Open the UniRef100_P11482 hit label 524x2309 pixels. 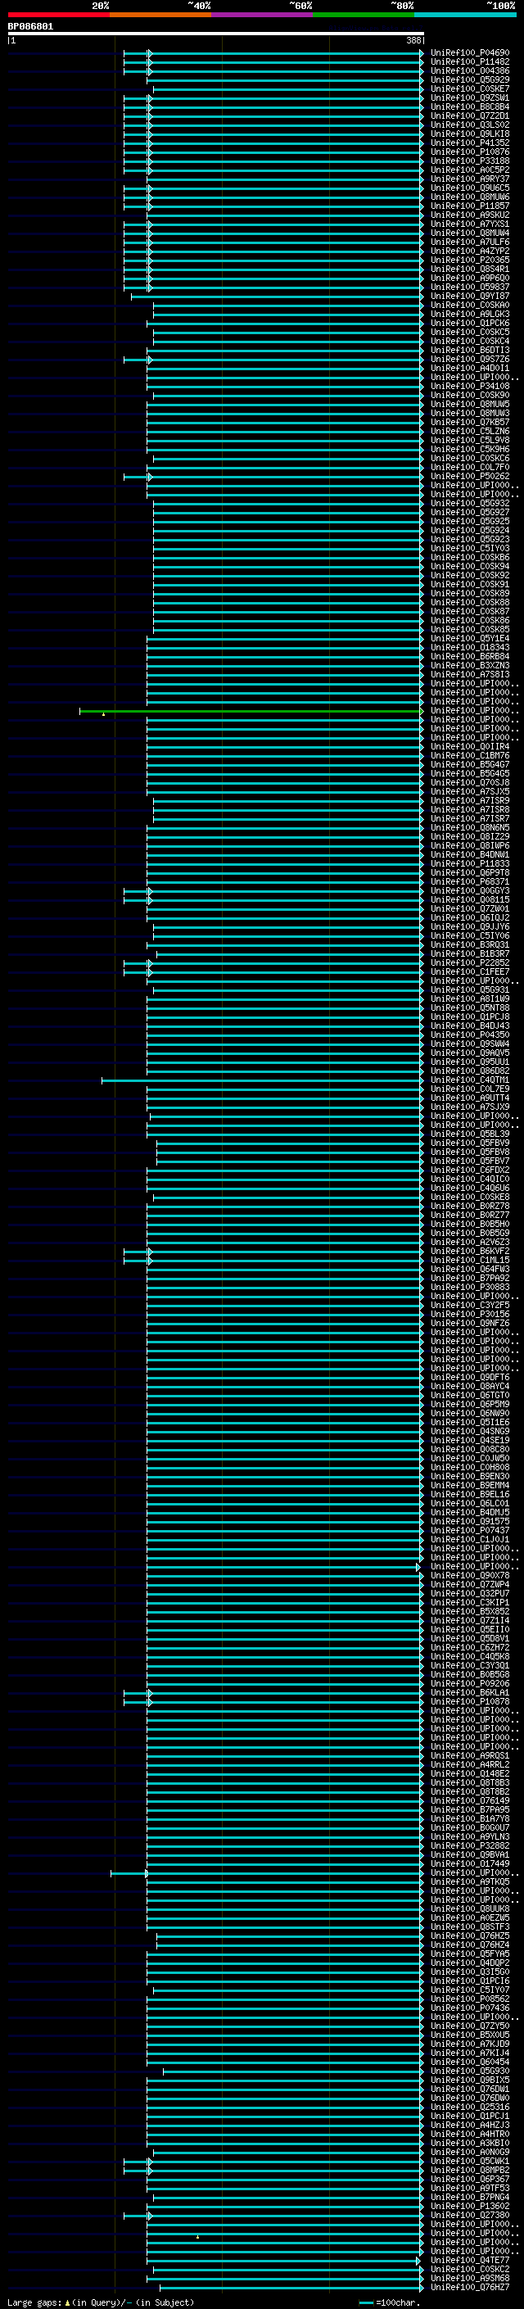click(x=470, y=62)
